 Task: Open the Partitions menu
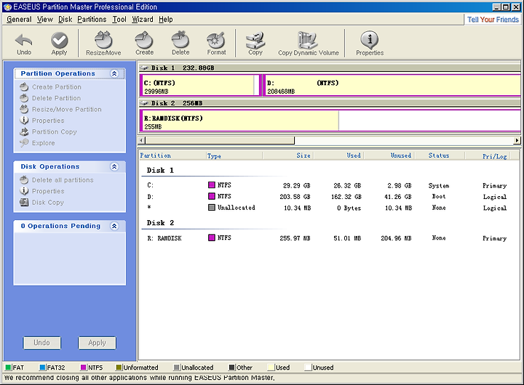pos(92,20)
